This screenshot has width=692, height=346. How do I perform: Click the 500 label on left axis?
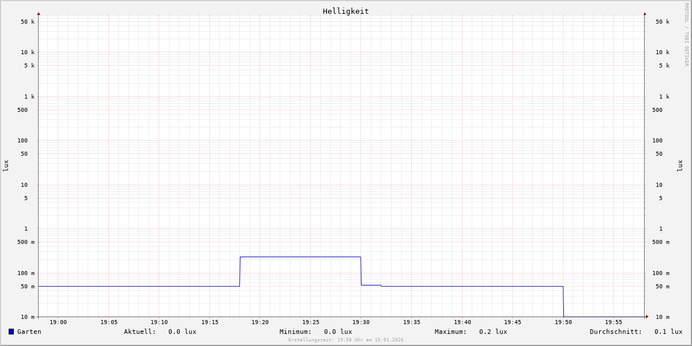(22, 110)
